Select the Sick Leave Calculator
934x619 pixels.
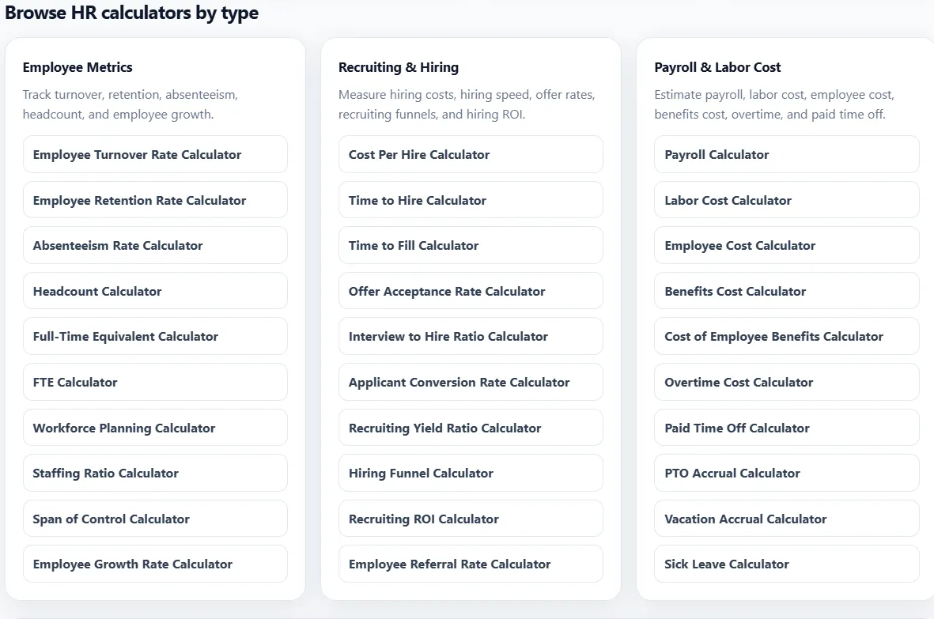coord(787,564)
